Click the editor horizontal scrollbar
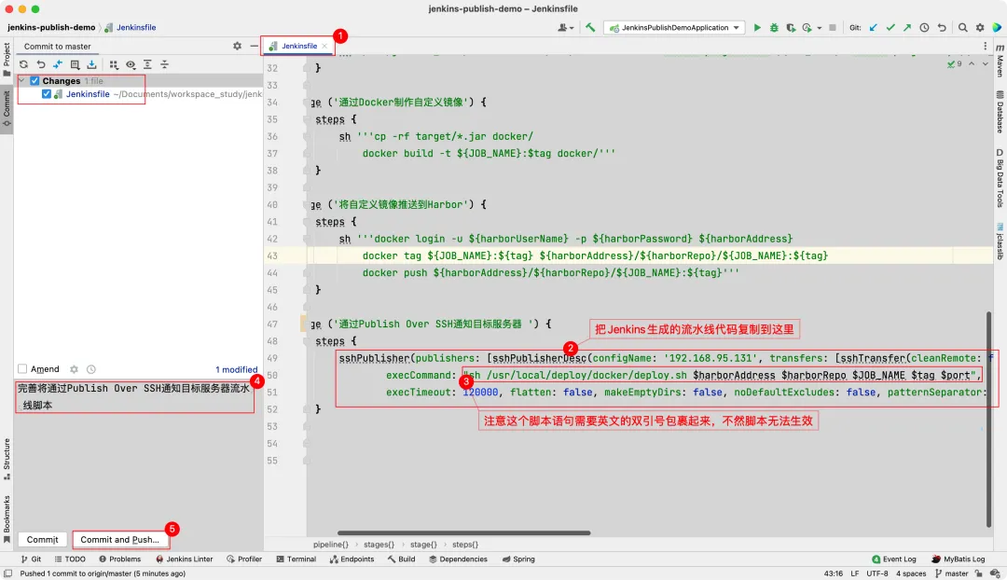The width and height of the screenshot is (1007, 580). point(463,532)
